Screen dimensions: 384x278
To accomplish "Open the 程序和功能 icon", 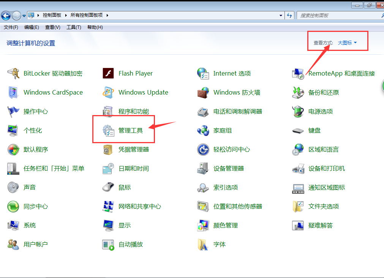I will 108,111.
